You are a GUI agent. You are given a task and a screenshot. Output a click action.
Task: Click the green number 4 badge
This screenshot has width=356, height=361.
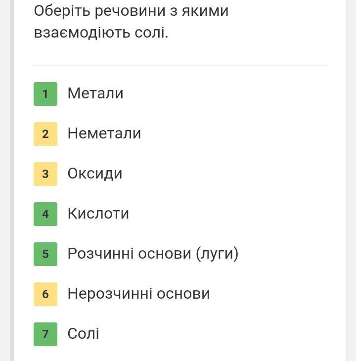[x=45, y=214]
